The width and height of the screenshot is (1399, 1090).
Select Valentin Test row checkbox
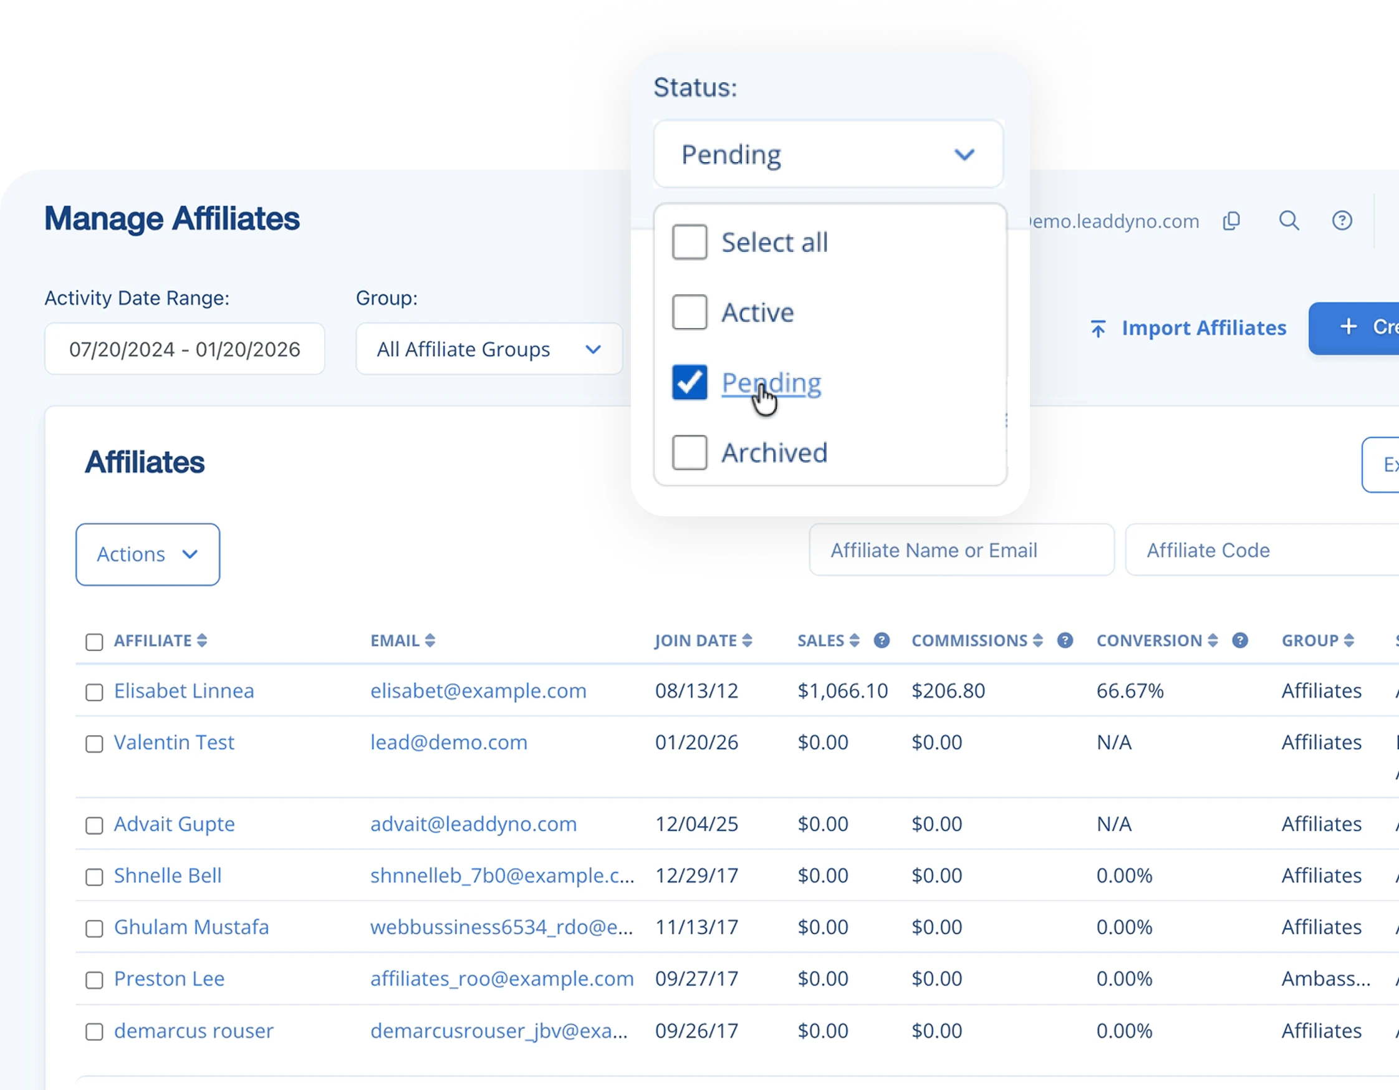[x=94, y=744]
